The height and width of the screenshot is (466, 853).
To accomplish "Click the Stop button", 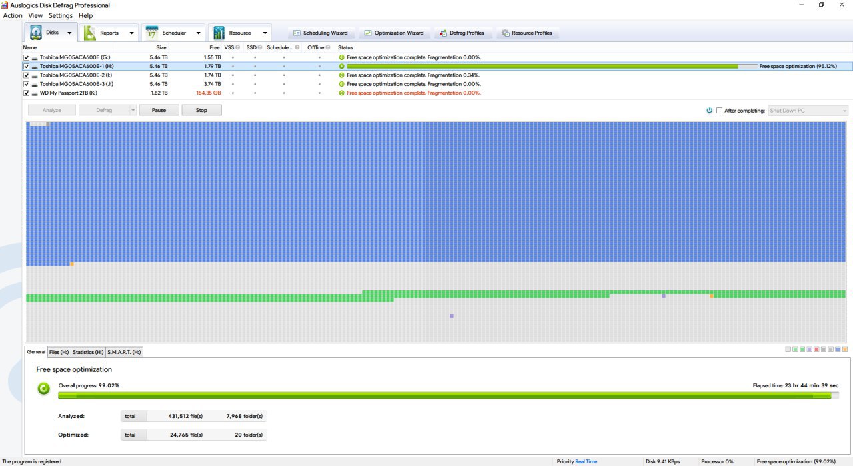I will point(201,110).
